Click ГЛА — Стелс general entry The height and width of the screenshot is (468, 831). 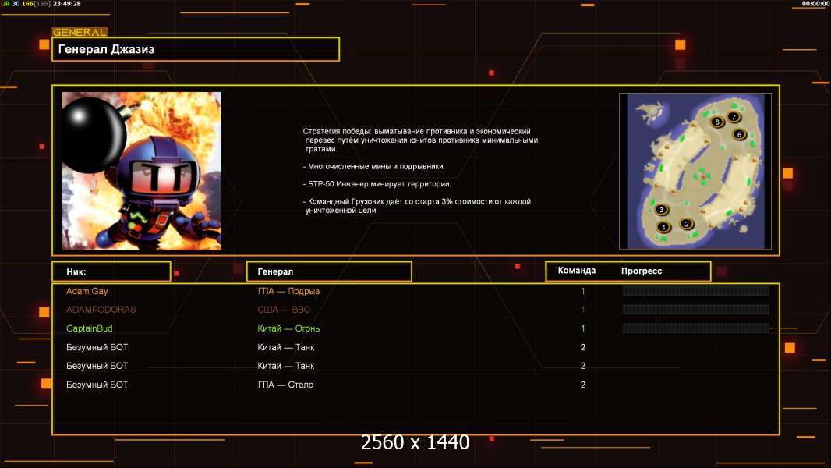point(285,385)
